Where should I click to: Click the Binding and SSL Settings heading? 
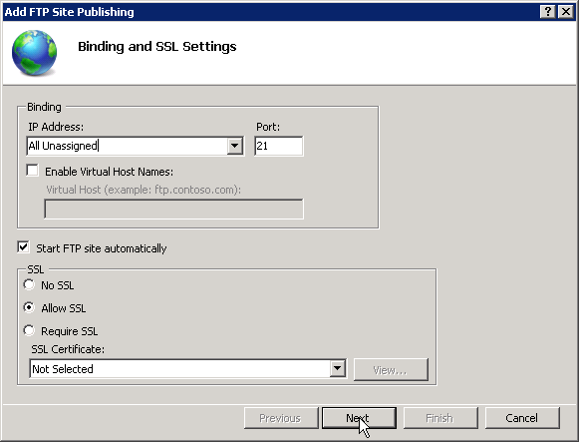(x=156, y=47)
